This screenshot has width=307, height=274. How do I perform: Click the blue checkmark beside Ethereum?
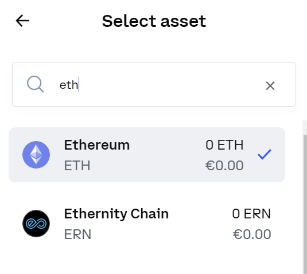pyautogui.click(x=265, y=154)
